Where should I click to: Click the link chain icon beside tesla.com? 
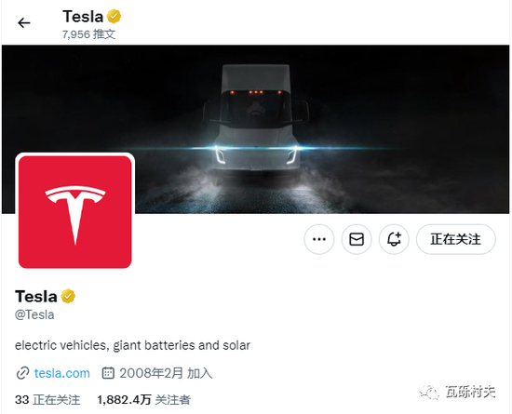22,373
